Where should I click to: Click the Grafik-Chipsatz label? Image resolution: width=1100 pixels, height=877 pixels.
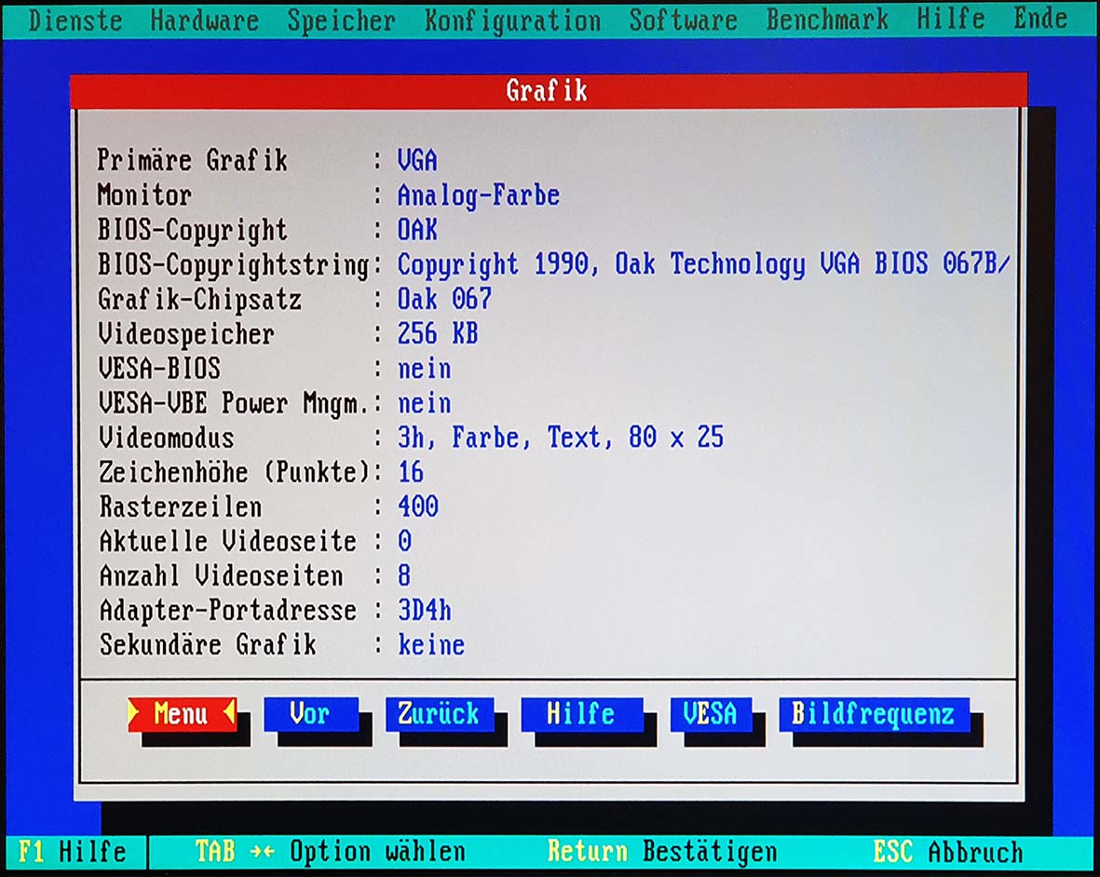[199, 300]
